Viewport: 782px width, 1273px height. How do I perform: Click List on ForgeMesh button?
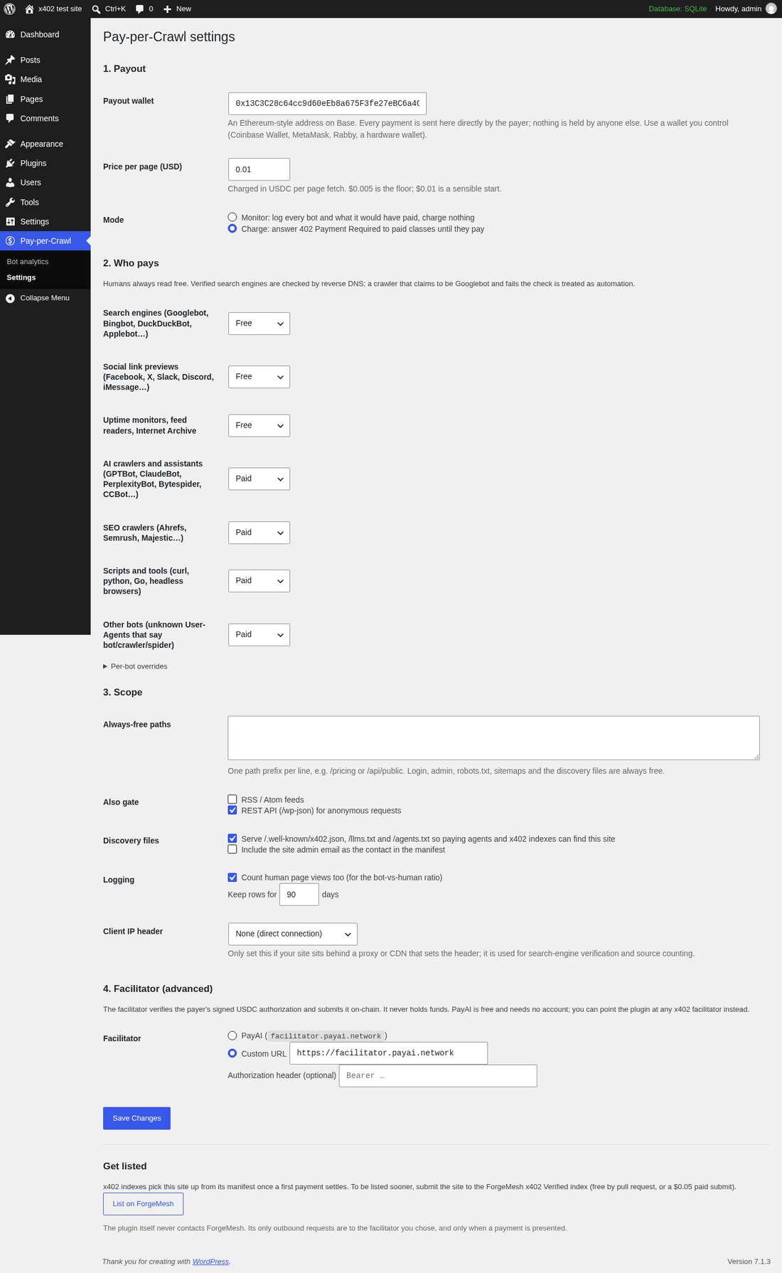143,1204
